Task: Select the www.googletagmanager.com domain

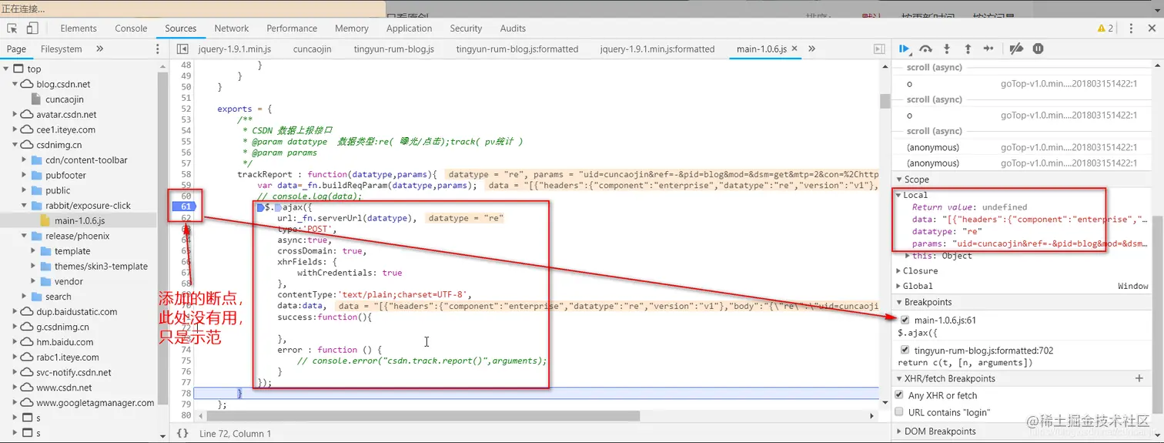Action: click(95, 403)
